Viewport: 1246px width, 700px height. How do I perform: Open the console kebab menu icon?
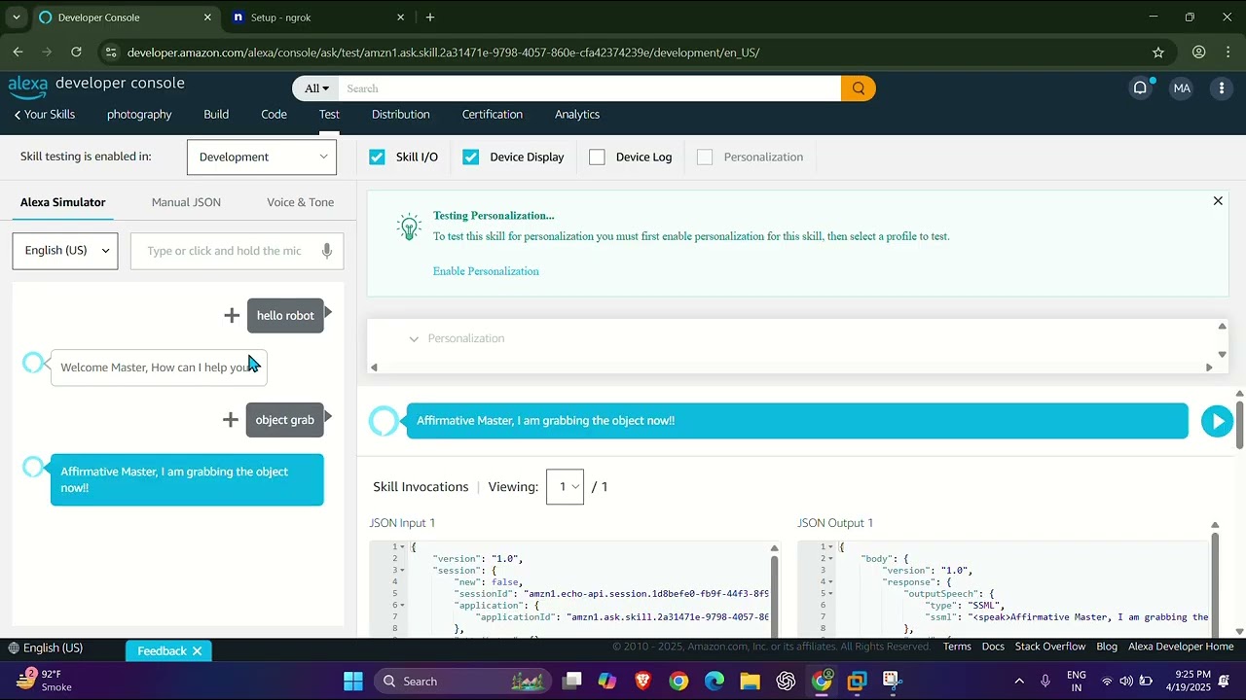coord(1222,88)
